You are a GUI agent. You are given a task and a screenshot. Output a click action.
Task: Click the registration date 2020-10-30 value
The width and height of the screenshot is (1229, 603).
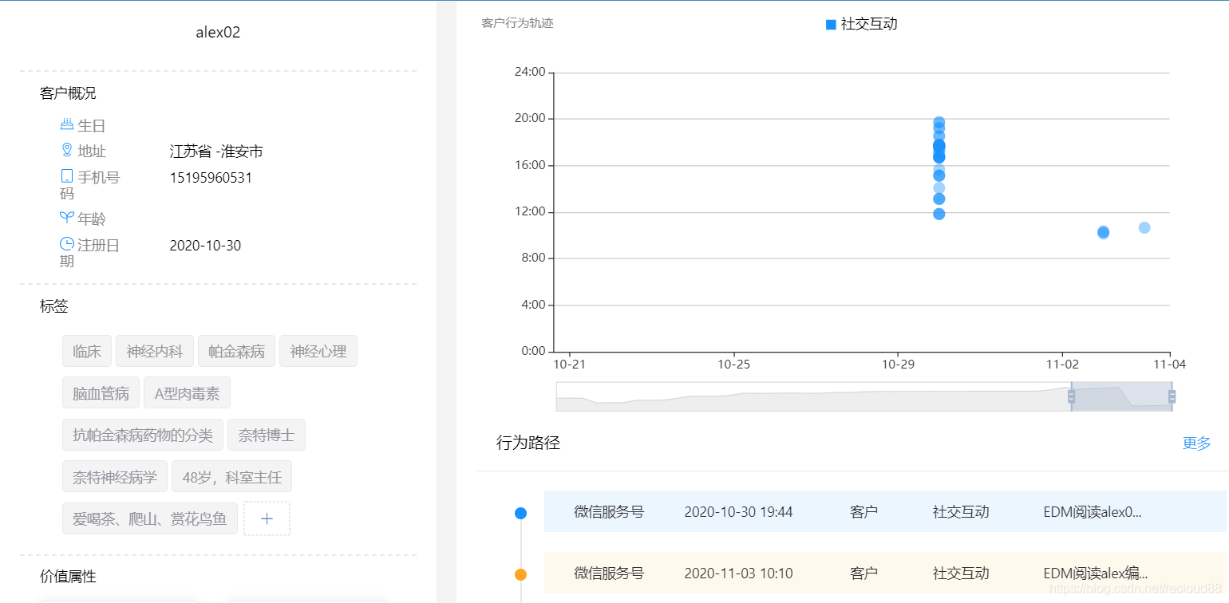pos(205,246)
